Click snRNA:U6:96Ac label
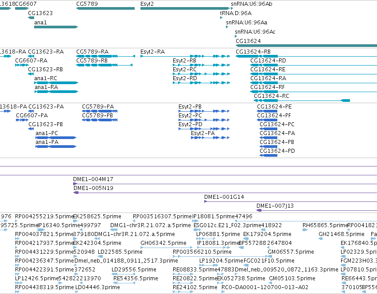The width and height of the screenshot is (377, 294). (255, 32)
